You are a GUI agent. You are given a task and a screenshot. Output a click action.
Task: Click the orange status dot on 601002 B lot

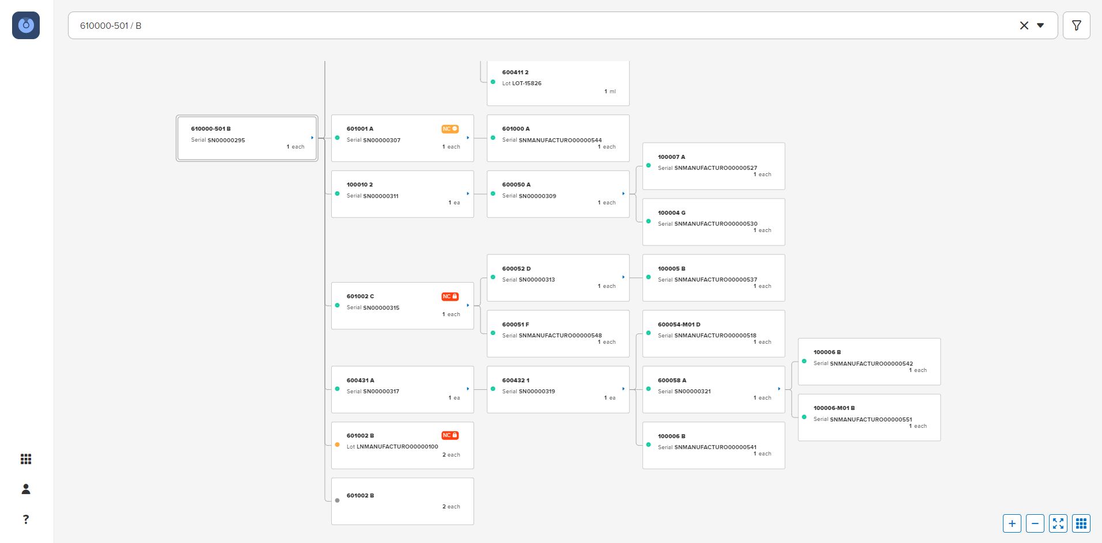[x=337, y=445]
